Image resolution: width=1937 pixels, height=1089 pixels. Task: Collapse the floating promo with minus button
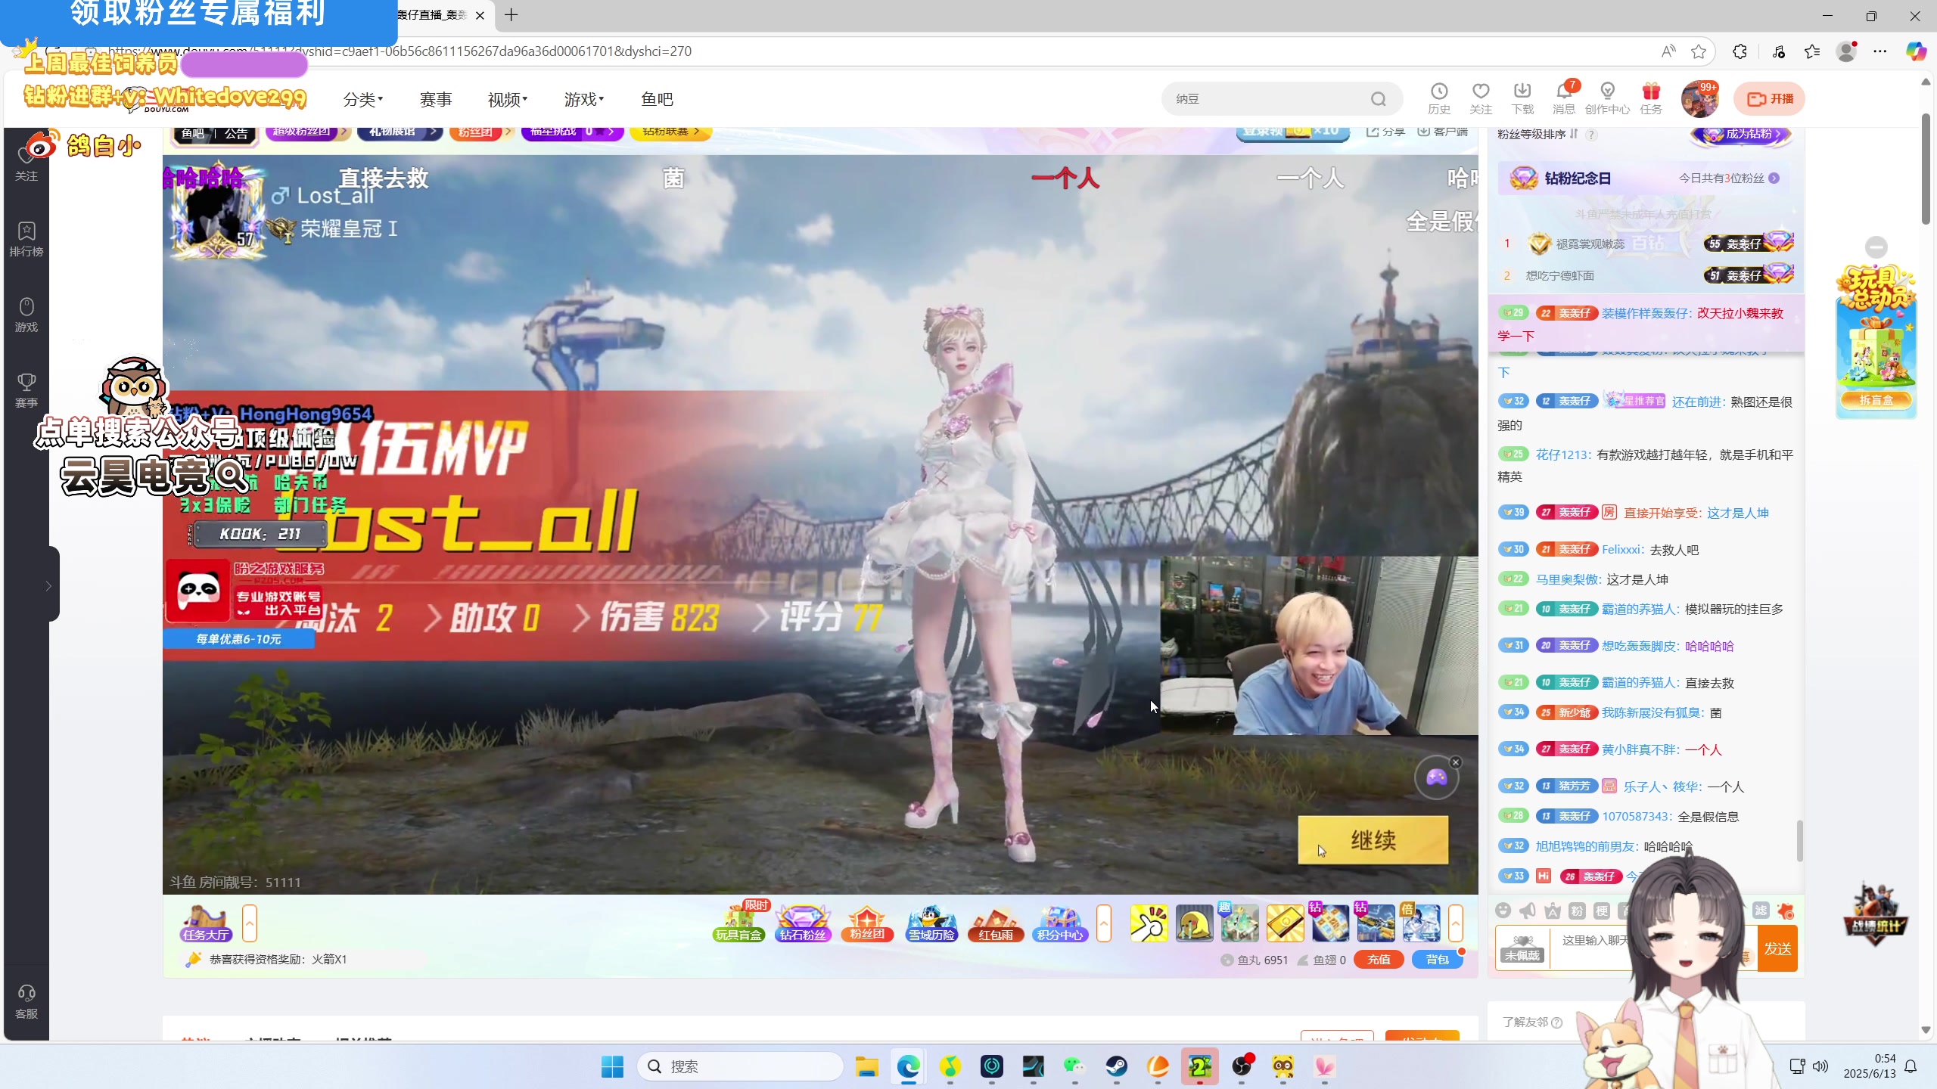tap(1876, 247)
